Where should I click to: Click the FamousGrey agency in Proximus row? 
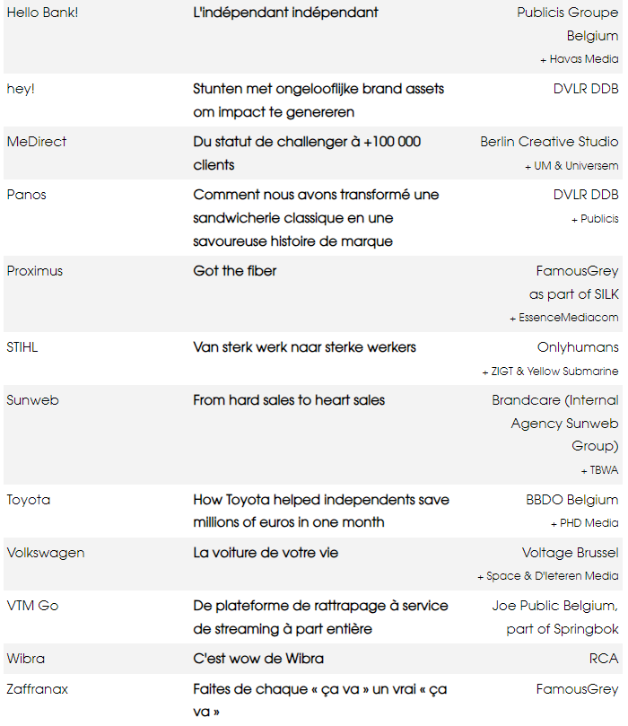577,271
